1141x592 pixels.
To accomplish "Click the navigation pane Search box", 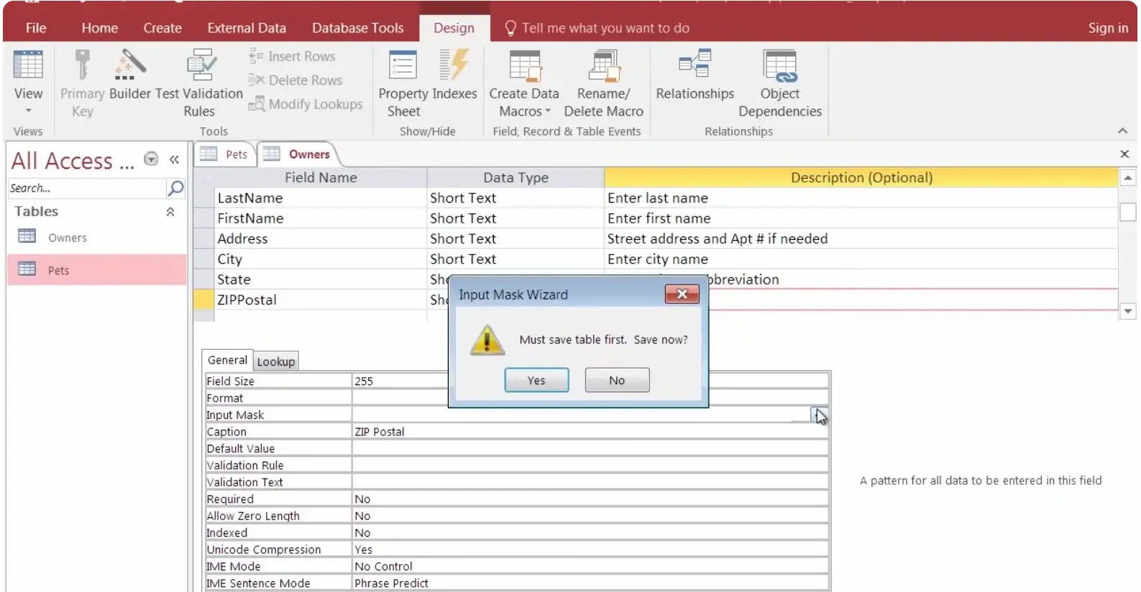I will 86,188.
